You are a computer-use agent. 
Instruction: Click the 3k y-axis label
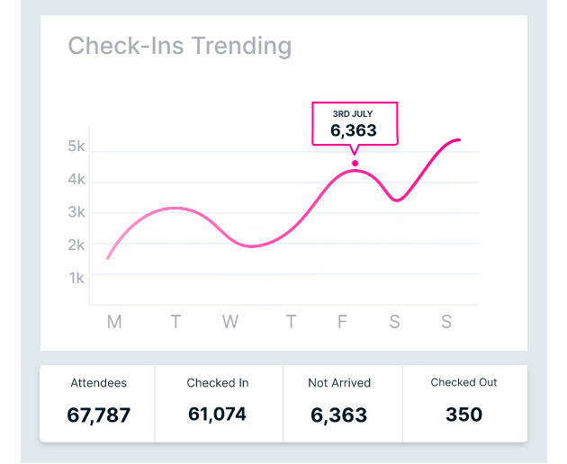pyautogui.click(x=76, y=212)
